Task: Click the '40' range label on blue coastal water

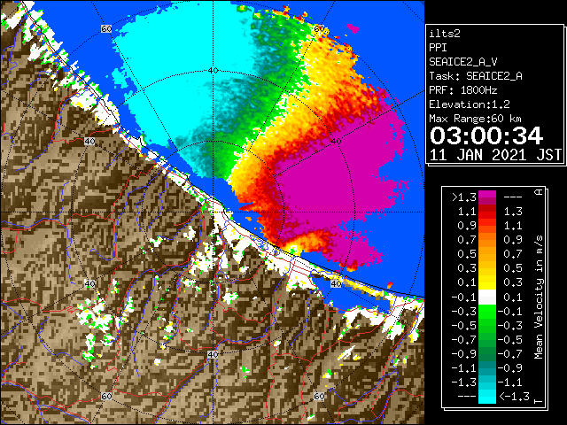Action: click(x=336, y=283)
